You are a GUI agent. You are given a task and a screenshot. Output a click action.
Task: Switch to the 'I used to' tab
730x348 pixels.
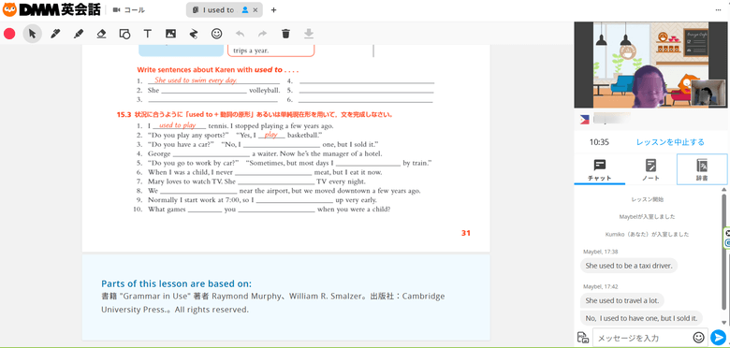[225, 9]
